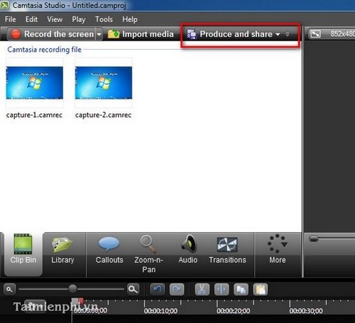This screenshot has height=323, width=355.
Task: Open the Audio speaker tool
Action: (x=188, y=243)
